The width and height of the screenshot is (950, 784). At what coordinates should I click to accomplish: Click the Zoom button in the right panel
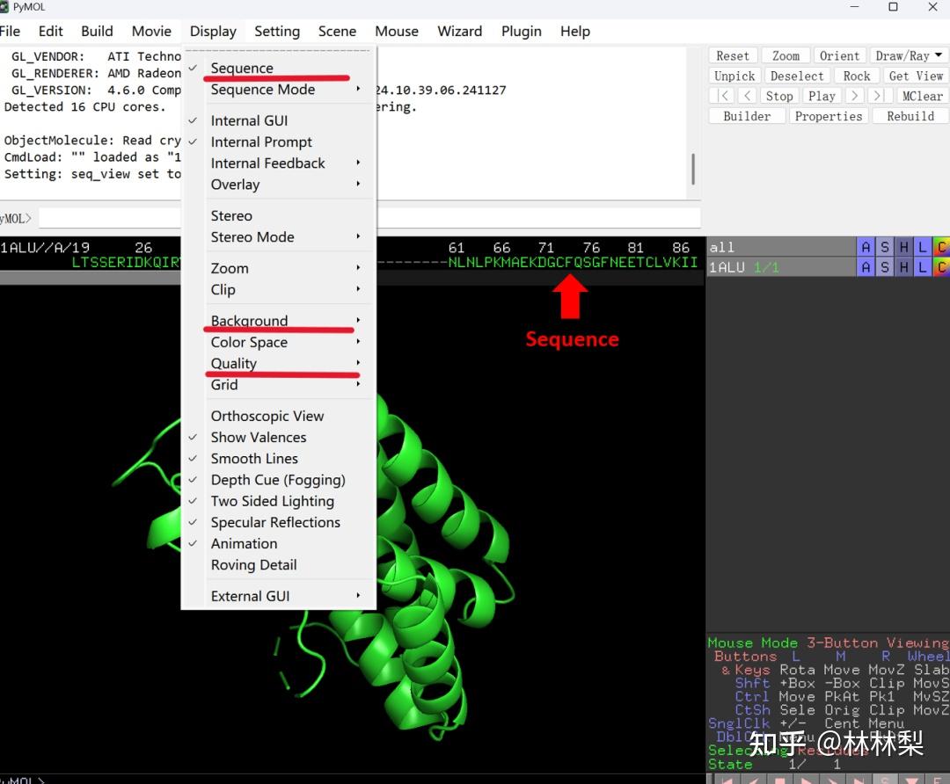tap(786, 55)
